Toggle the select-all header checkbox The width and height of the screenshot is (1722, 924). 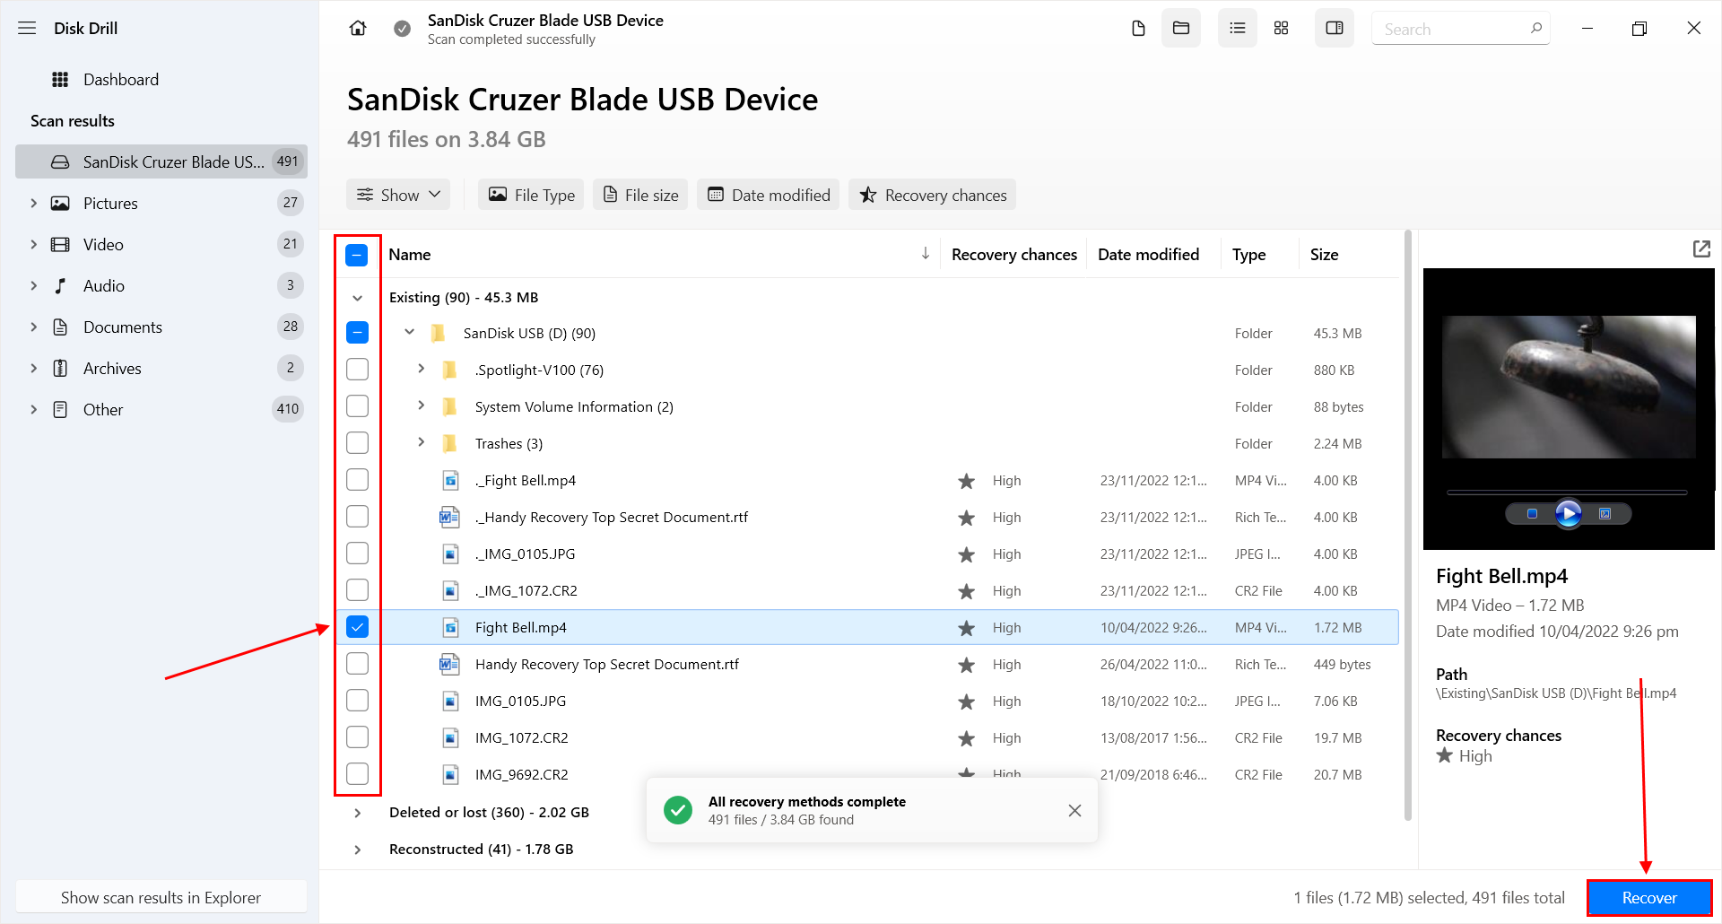pos(357,255)
